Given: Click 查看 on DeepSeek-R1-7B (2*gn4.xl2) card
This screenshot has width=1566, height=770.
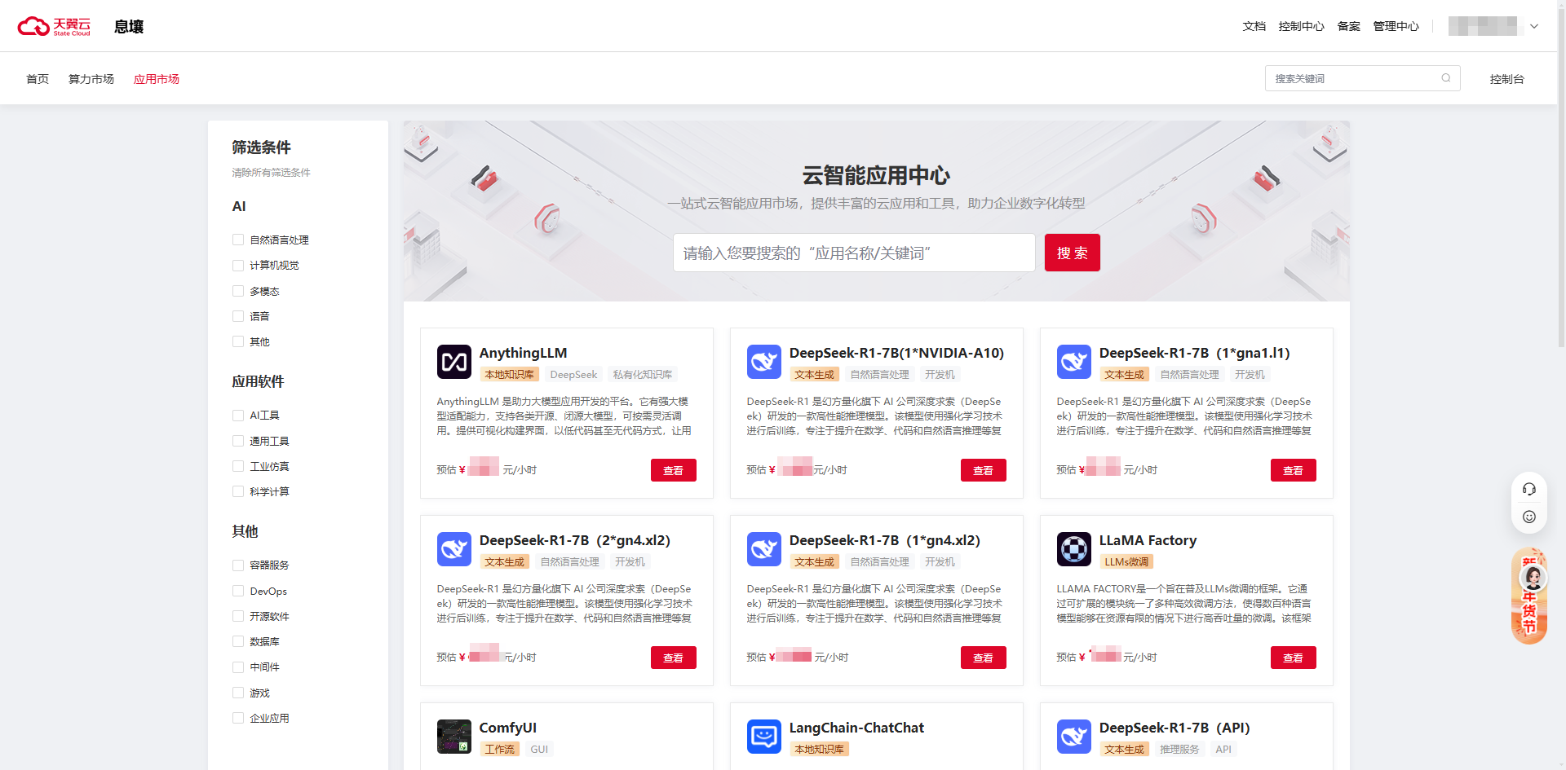Looking at the screenshot, I should coord(674,658).
